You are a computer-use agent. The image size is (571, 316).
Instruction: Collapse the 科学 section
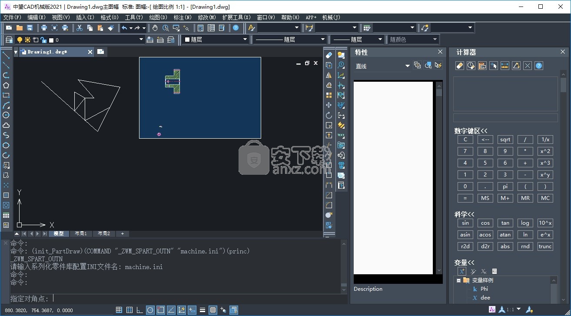pyautogui.click(x=465, y=214)
